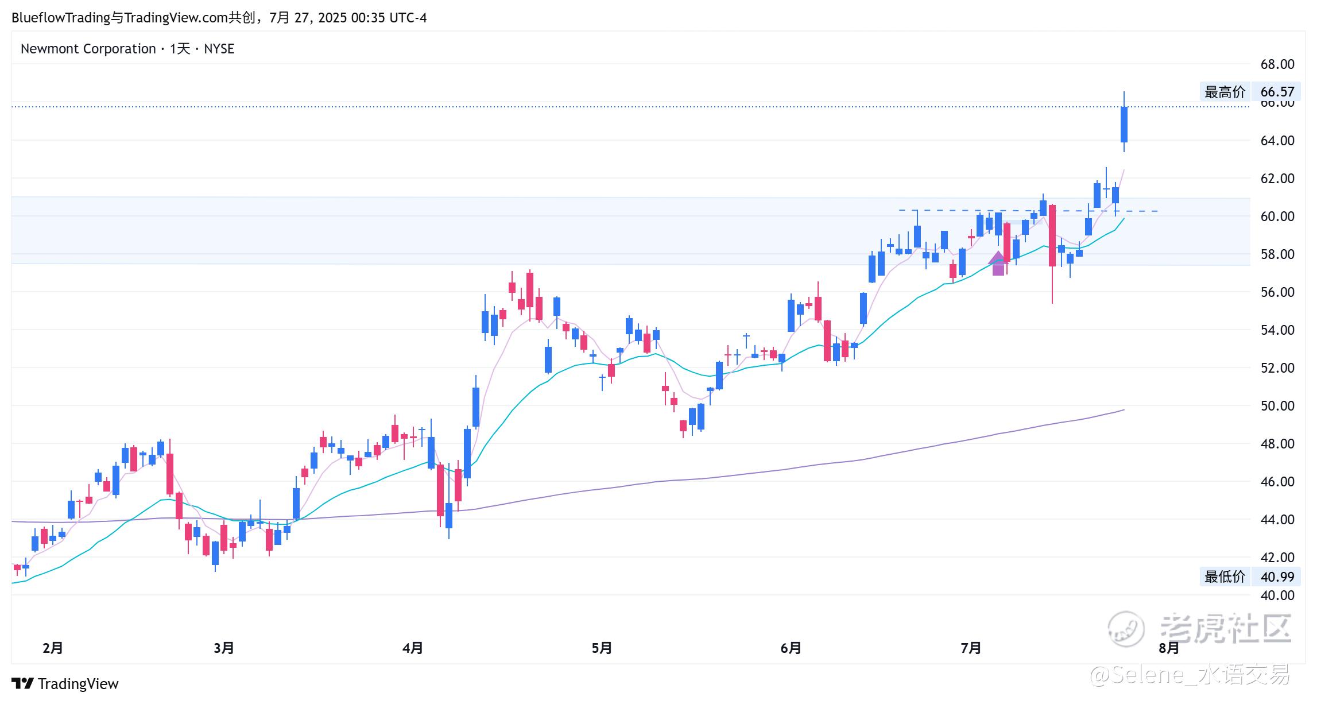Click the 7月 date axis label
Viewport: 1317px width, 704px height.
pyautogui.click(x=971, y=648)
